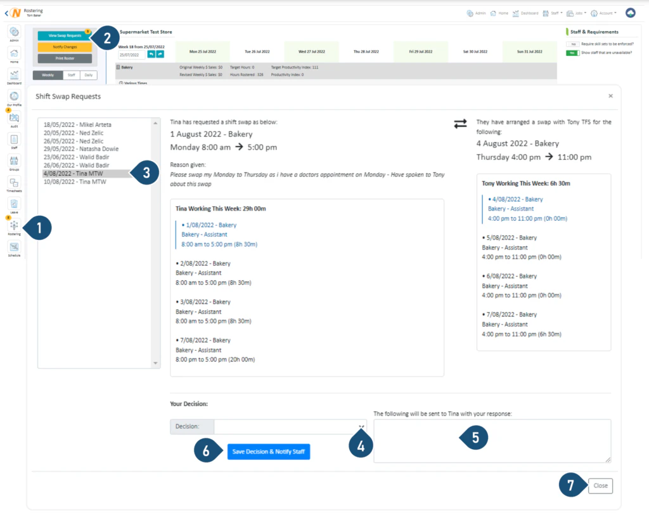The height and width of the screenshot is (517, 649).
Task: Open the Decision dropdown
Action: coord(290,427)
